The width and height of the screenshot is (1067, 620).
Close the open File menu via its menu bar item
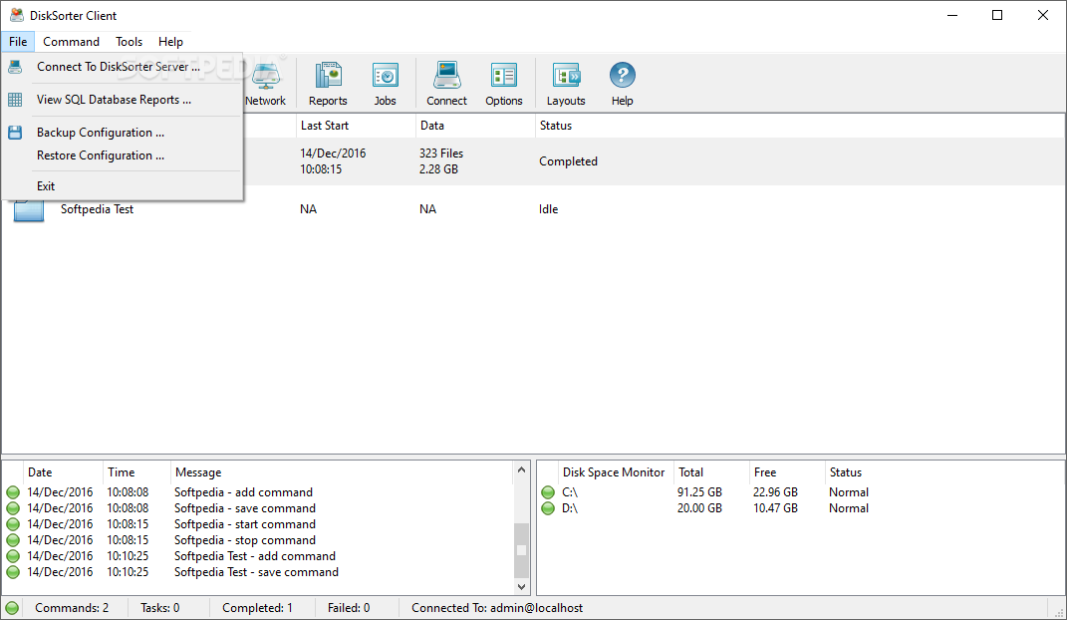[18, 42]
